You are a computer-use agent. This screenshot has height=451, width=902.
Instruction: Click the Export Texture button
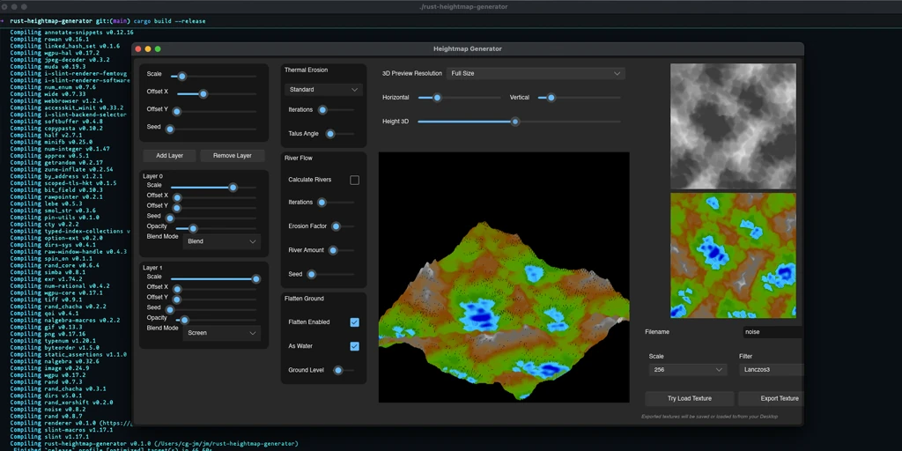coord(771,399)
